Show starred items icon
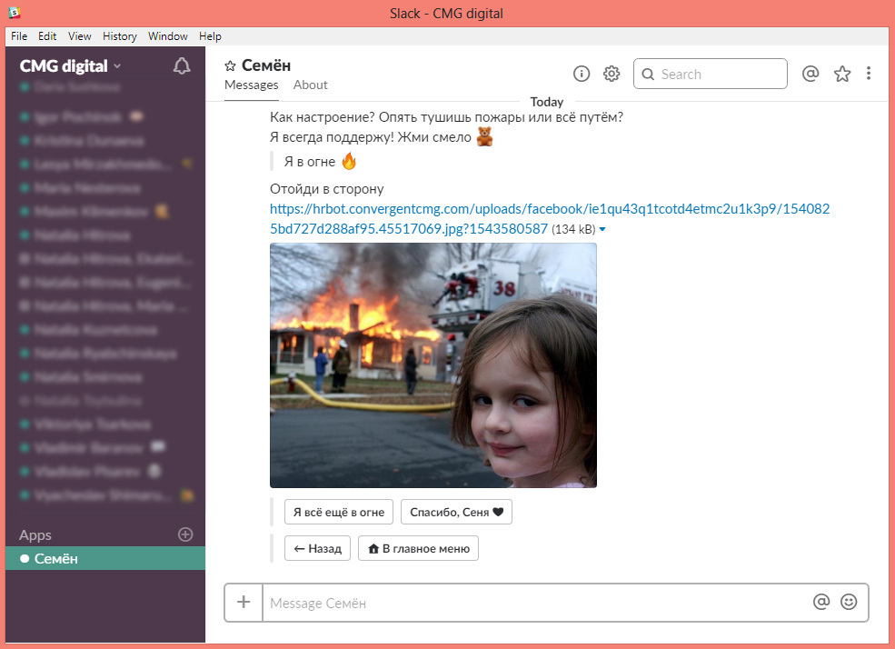Viewport: 895px width, 649px height. (x=842, y=74)
